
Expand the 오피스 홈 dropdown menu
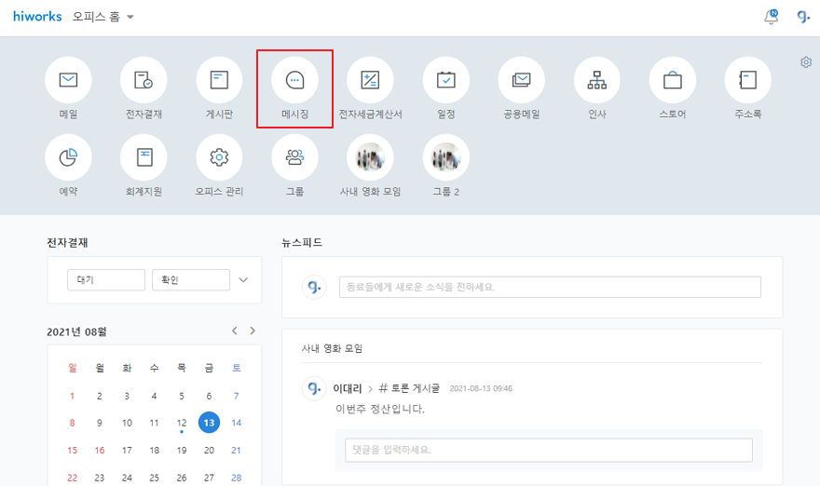click(x=130, y=17)
